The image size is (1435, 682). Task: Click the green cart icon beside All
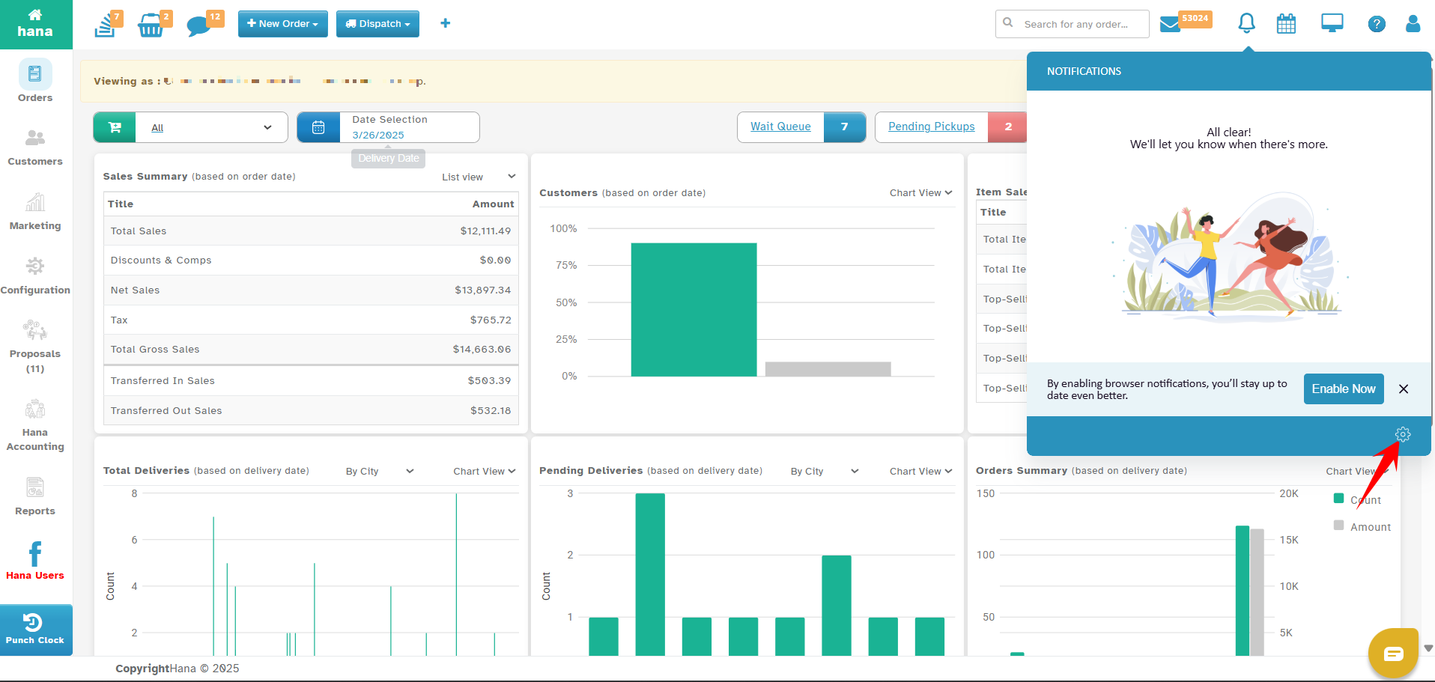tap(115, 127)
